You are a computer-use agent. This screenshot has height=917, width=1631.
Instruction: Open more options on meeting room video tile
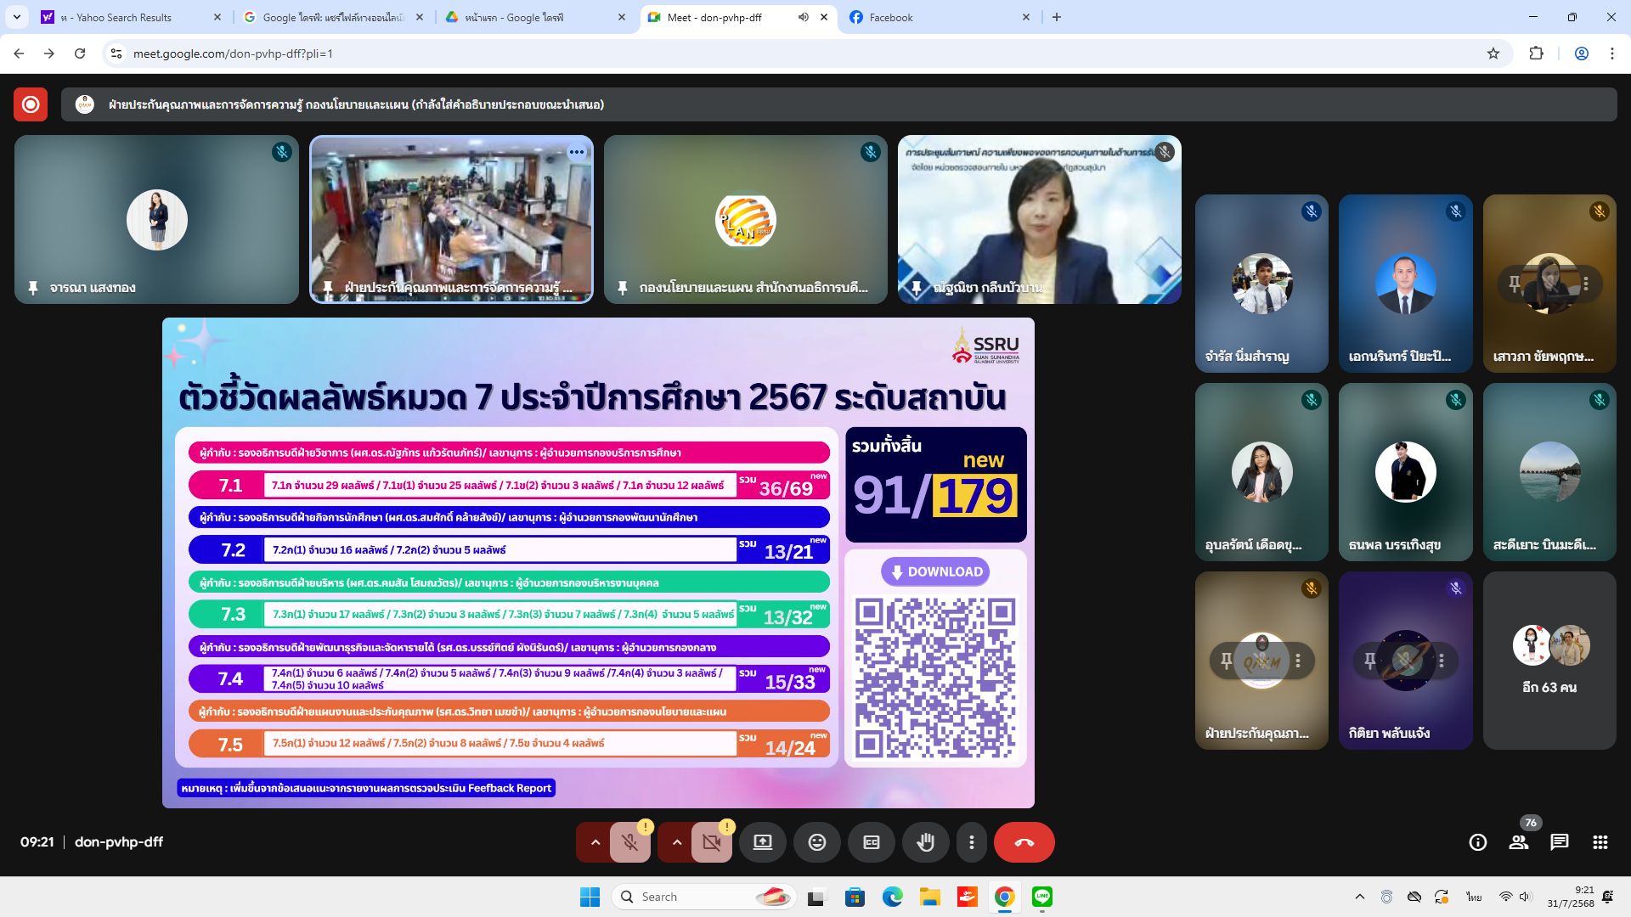tap(577, 153)
